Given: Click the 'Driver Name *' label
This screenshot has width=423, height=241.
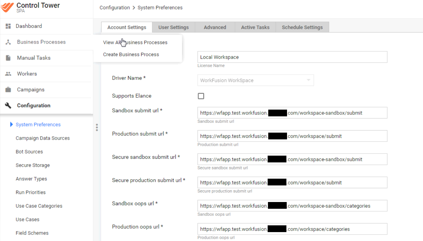Looking at the screenshot, I should pyautogui.click(x=129, y=78).
